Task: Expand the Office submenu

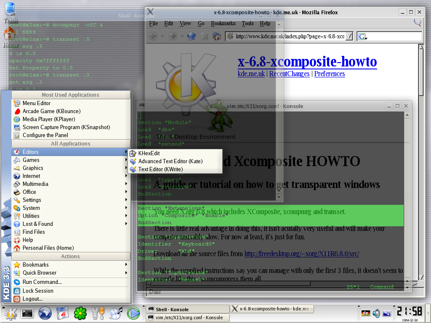Action: [71, 192]
